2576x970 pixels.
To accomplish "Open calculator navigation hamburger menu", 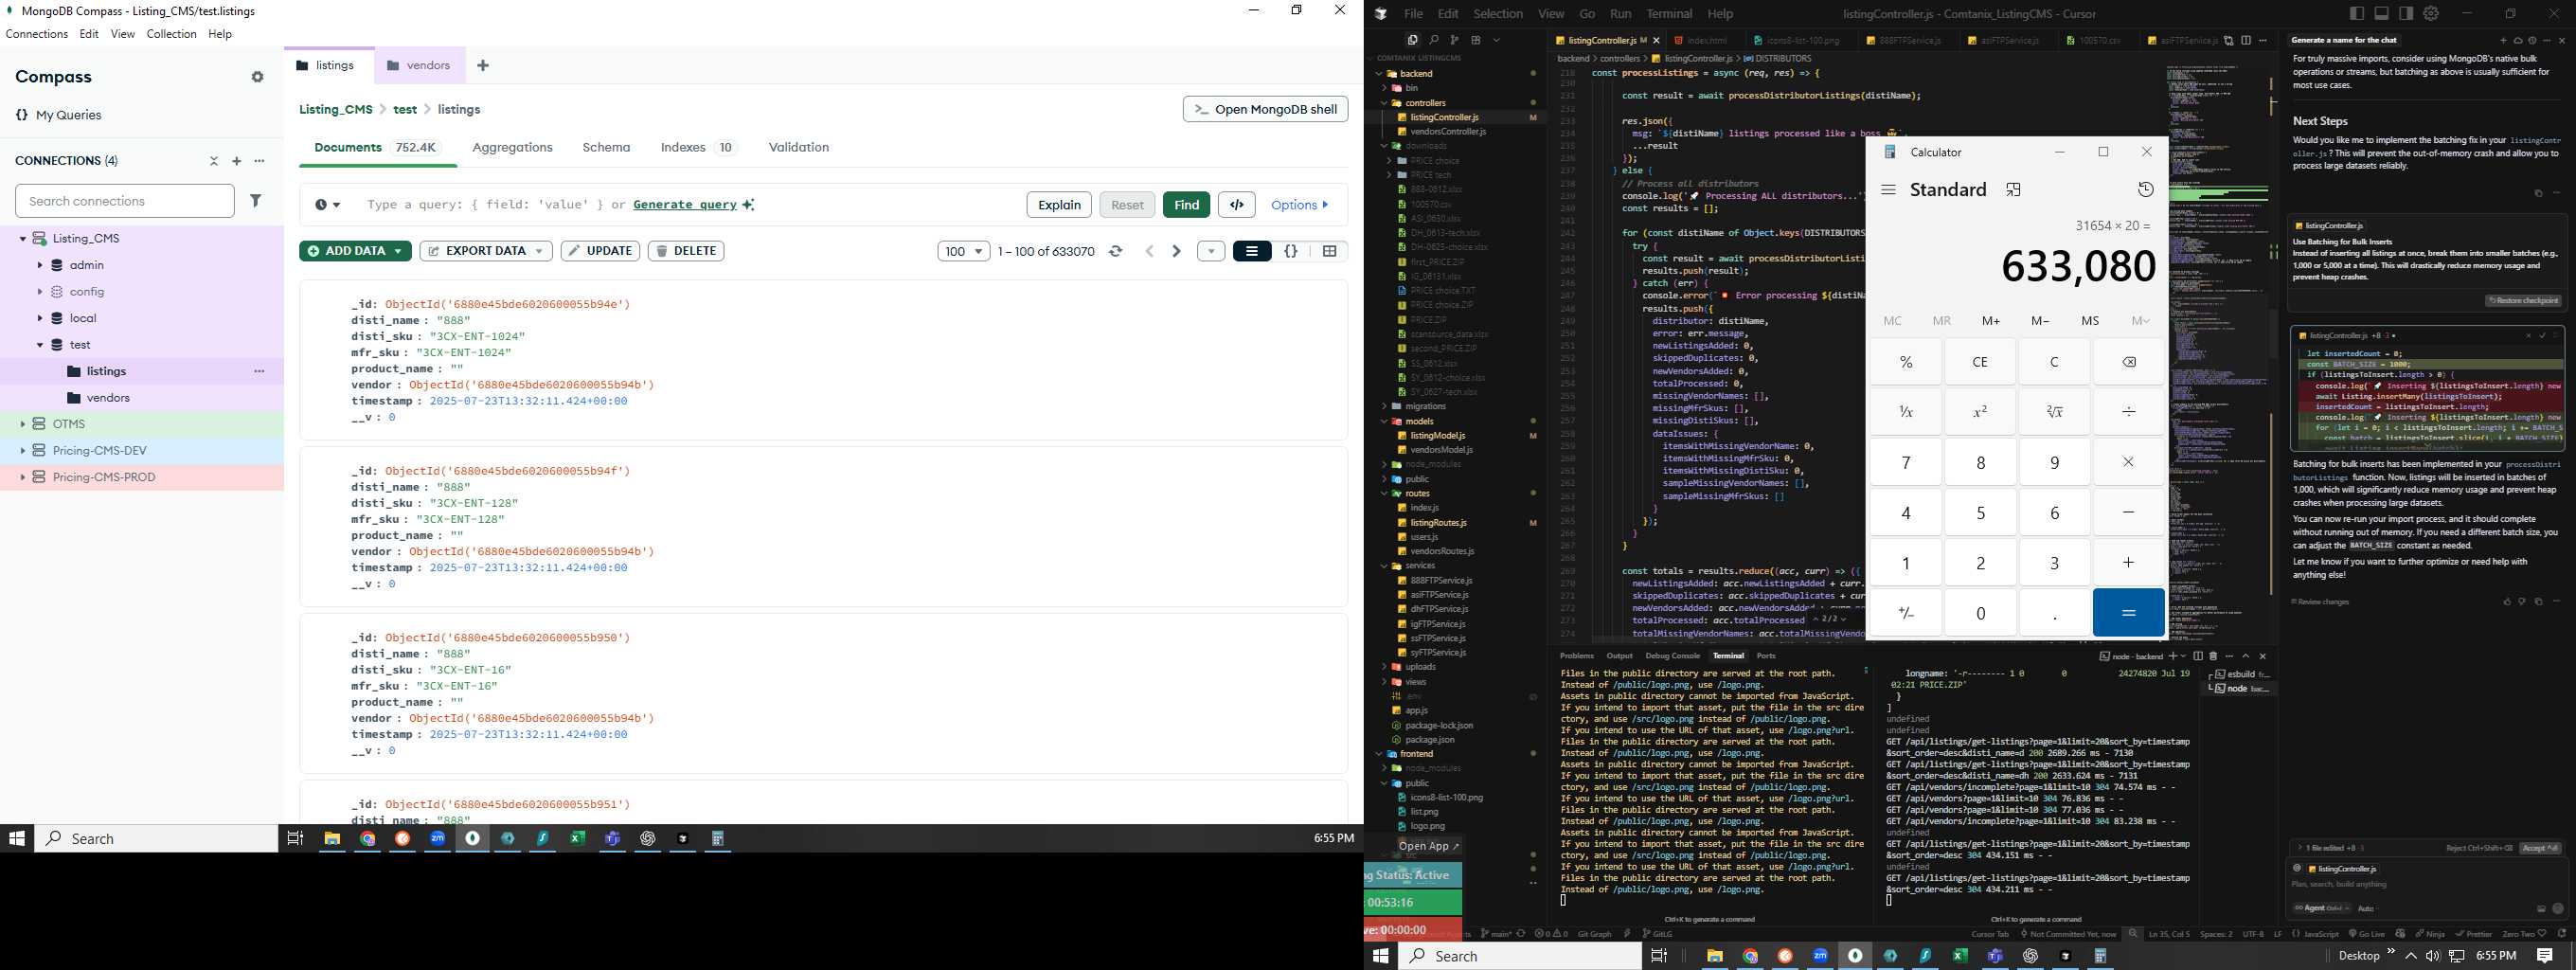I will (1888, 190).
